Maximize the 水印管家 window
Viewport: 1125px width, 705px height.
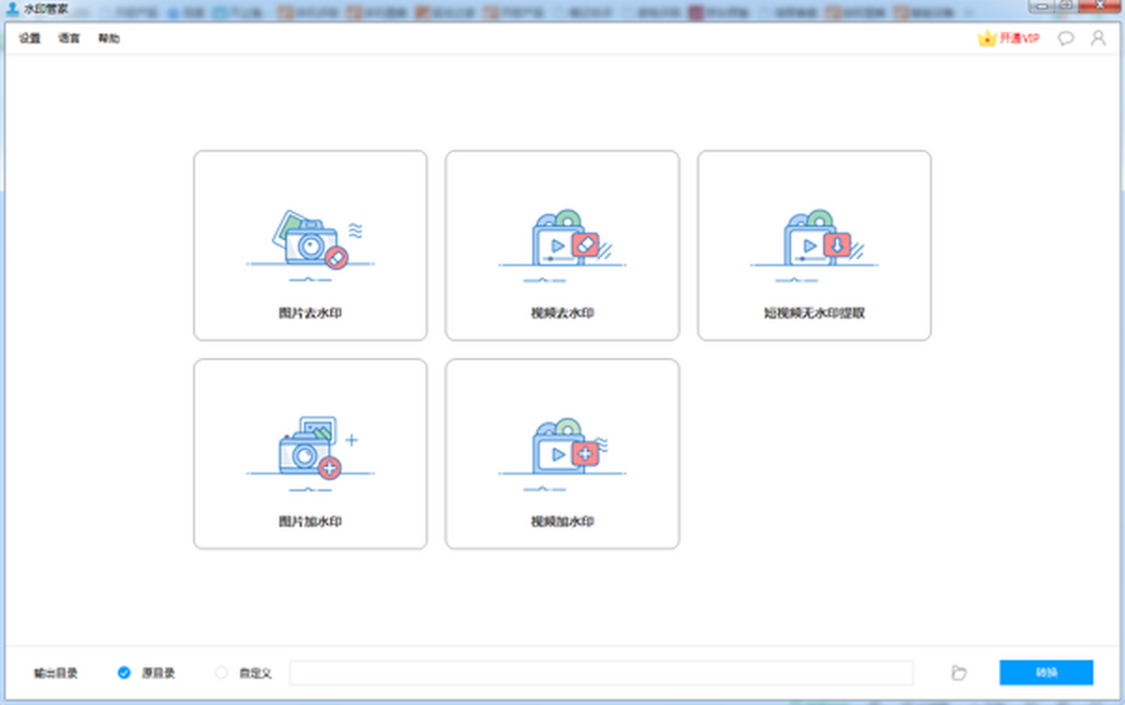tap(1066, 5)
